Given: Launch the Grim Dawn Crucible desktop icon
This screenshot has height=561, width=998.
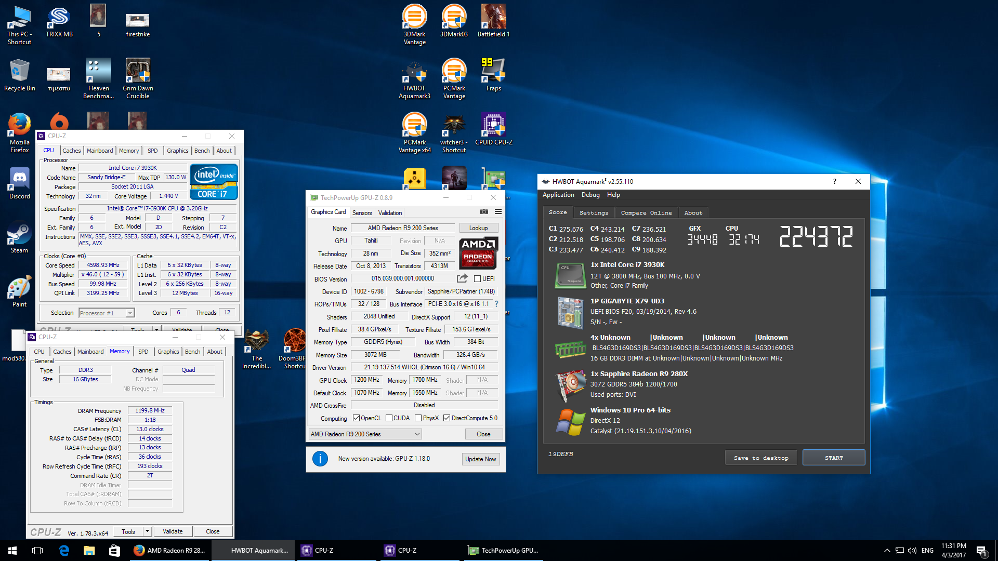Looking at the screenshot, I should click(138, 79).
